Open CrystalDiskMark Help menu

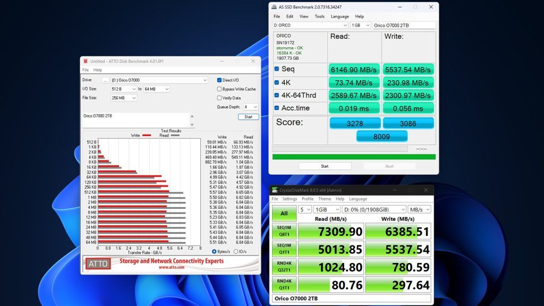[340, 199]
